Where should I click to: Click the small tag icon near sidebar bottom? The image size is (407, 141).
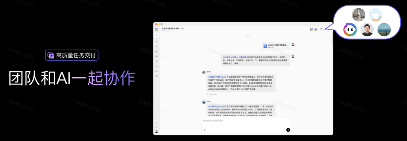tap(156, 122)
